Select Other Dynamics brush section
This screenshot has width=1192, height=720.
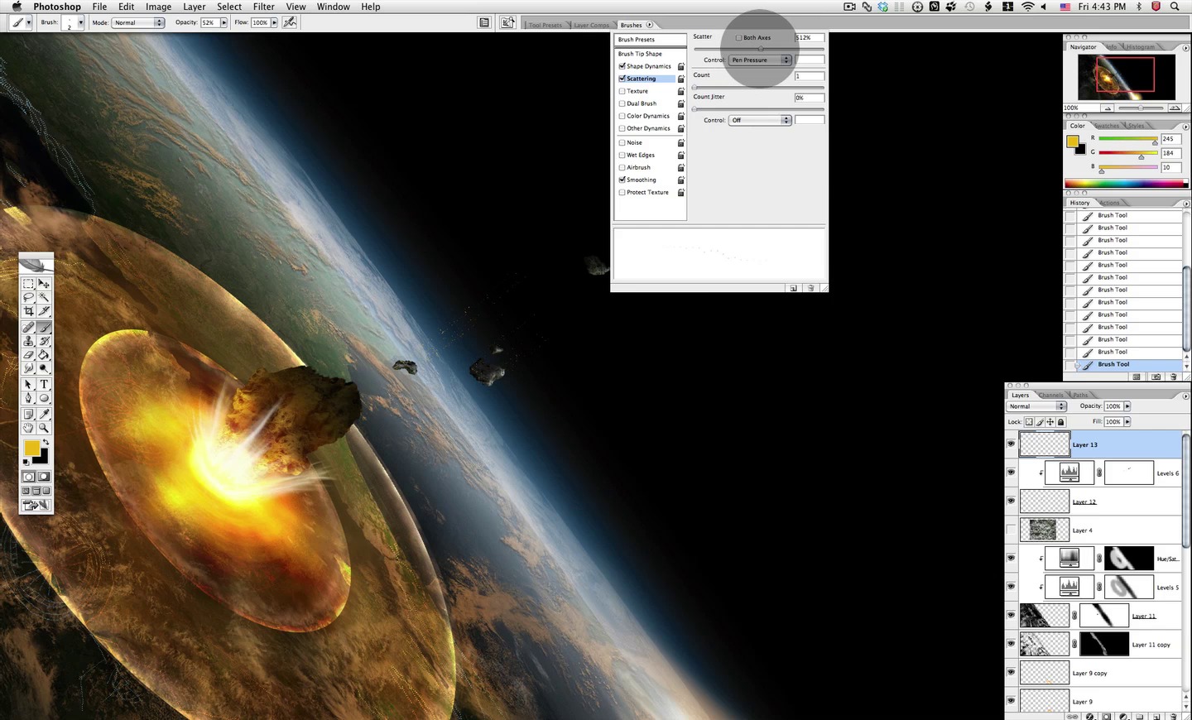point(648,128)
